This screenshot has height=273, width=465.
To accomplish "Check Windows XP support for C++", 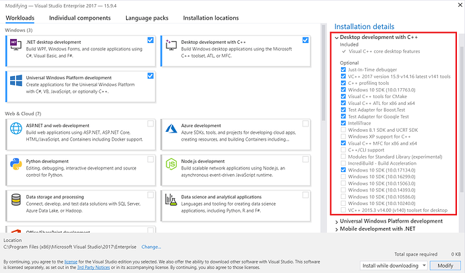I will tap(343, 136).
